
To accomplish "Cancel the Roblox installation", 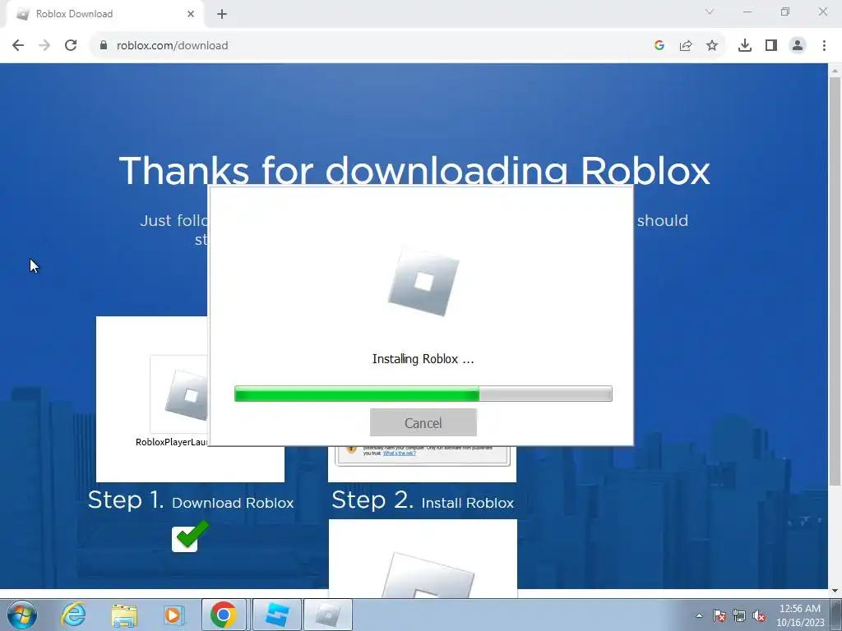I will click(423, 423).
